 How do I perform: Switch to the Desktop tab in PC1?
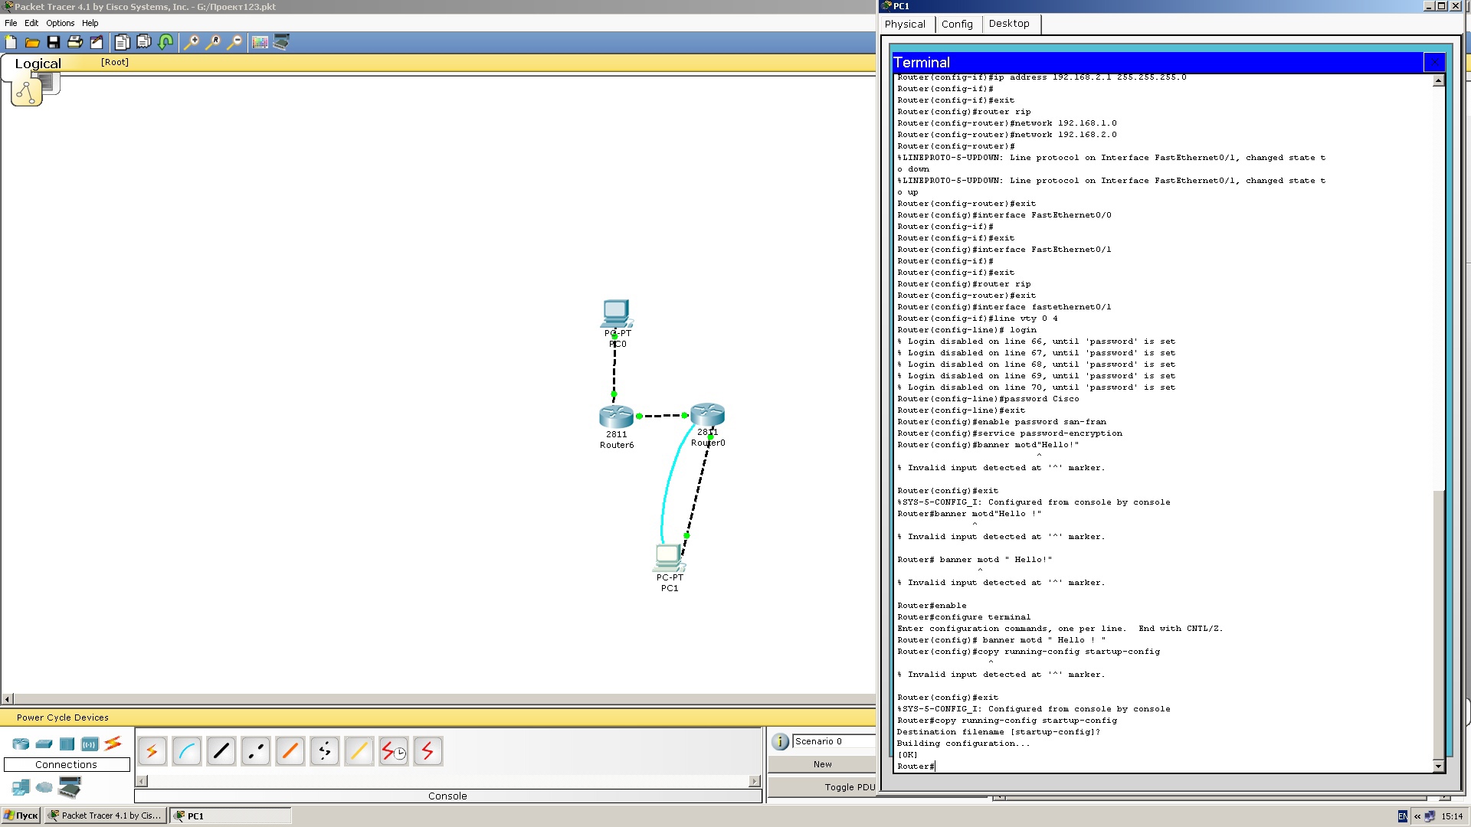[1009, 24]
